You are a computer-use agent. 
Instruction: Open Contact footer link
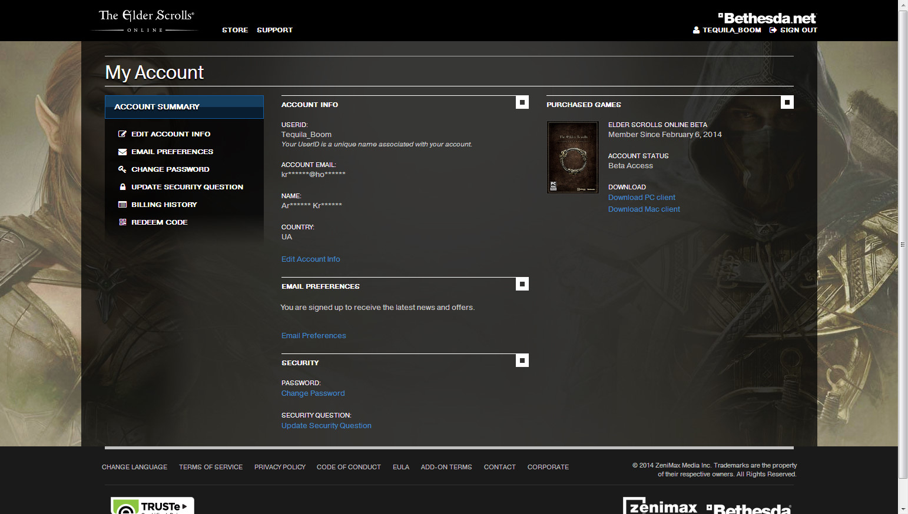click(499, 467)
